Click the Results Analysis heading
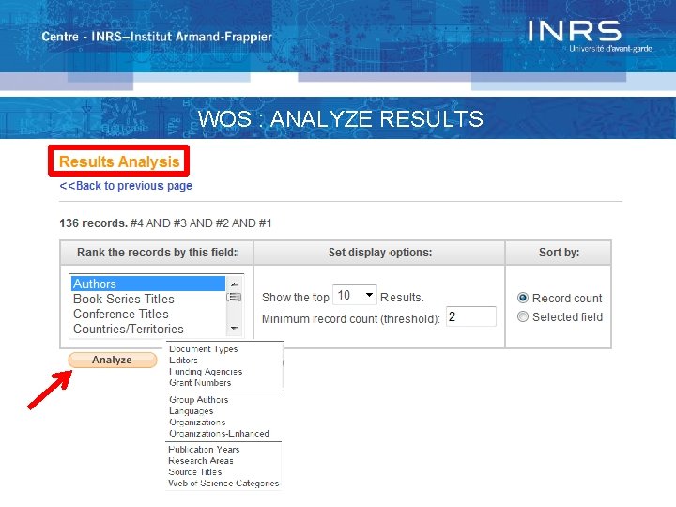Image resolution: width=676 pixels, height=507 pixels. [x=119, y=161]
